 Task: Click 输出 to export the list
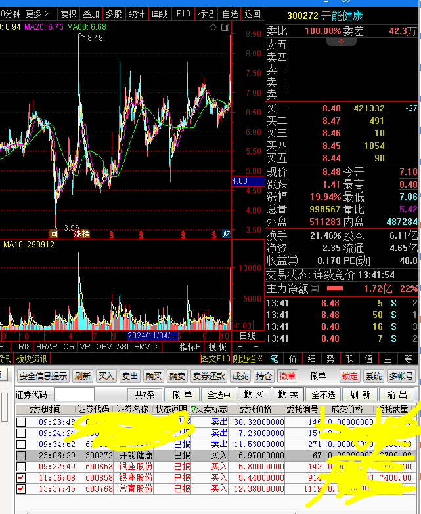pos(397,395)
